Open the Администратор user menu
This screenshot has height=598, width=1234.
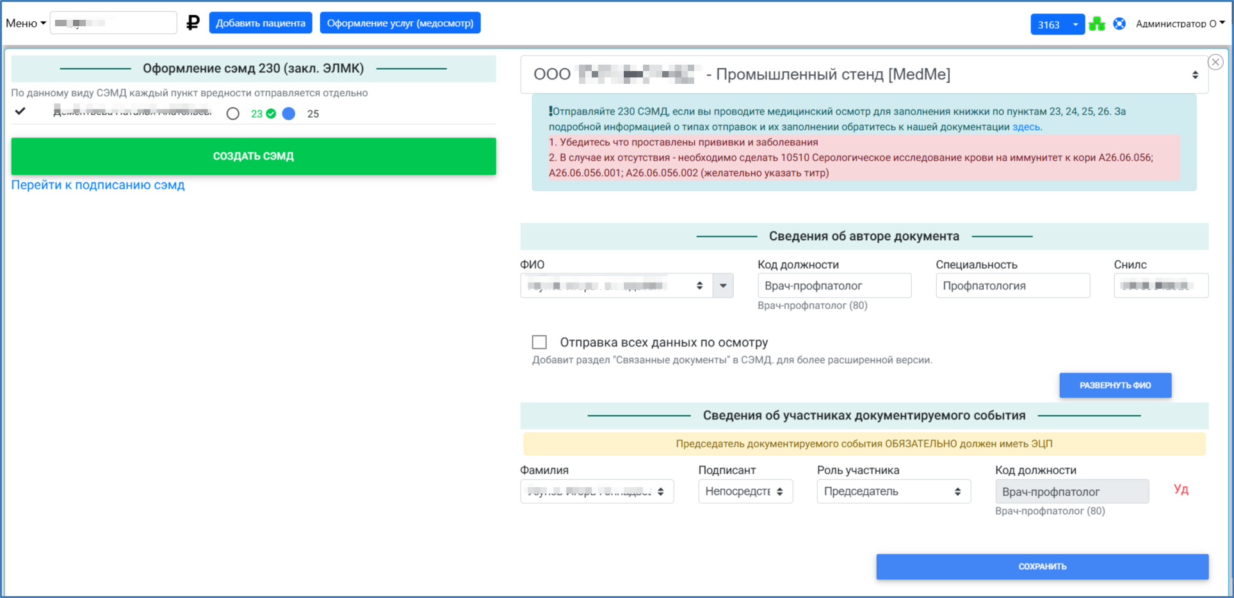pyautogui.click(x=1180, y=24)
